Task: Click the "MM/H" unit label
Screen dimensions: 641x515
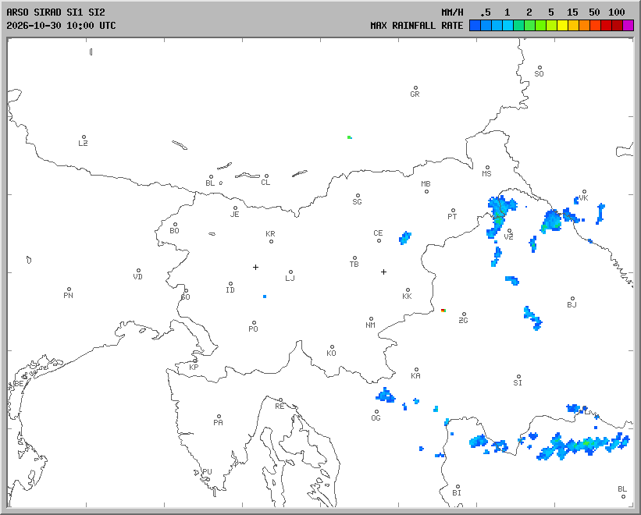Action: (x=452, y=12)
